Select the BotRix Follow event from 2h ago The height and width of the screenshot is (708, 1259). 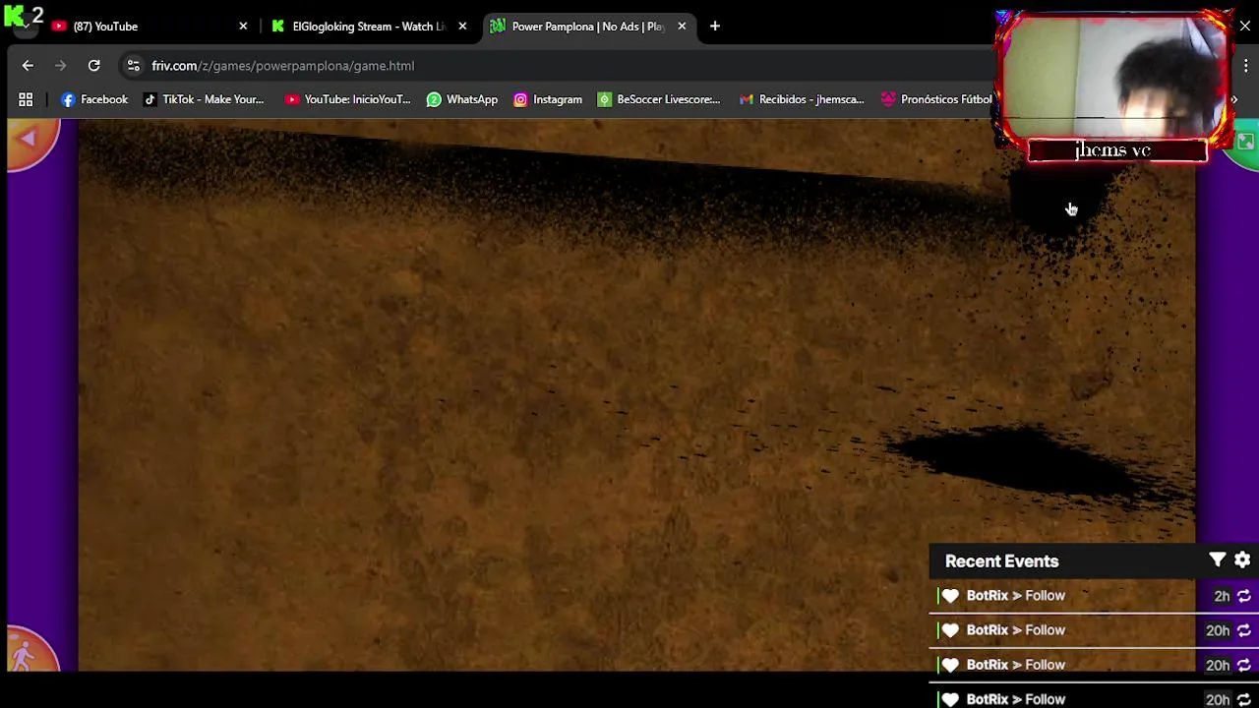[1094, 596]
